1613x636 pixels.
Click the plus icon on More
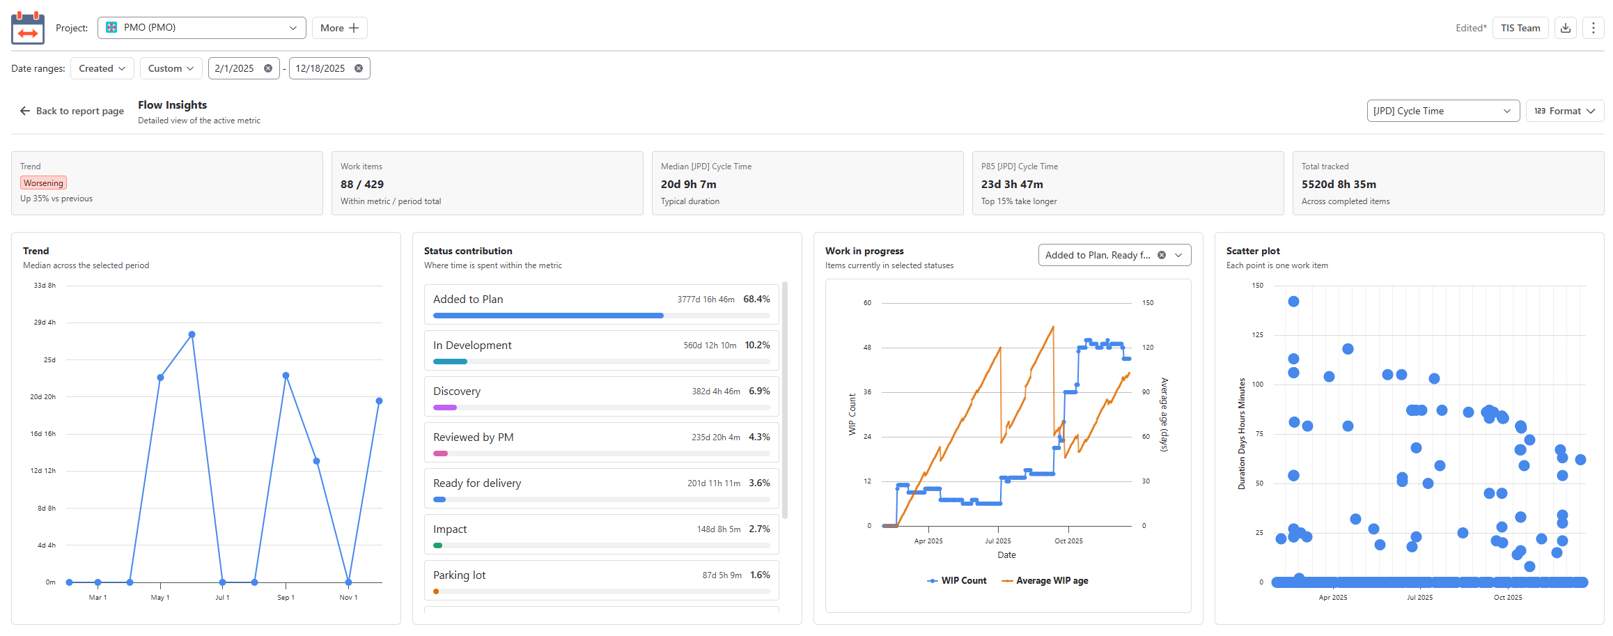pyautogui.click(x=354, y=28)
